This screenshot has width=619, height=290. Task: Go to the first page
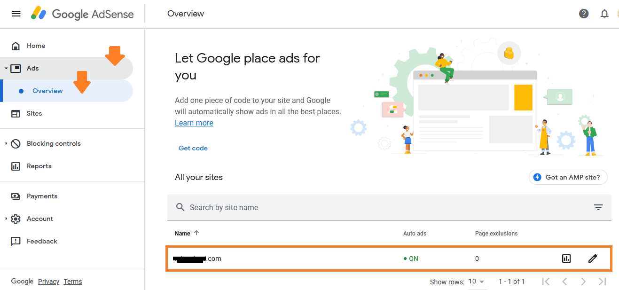pos(546,282)
